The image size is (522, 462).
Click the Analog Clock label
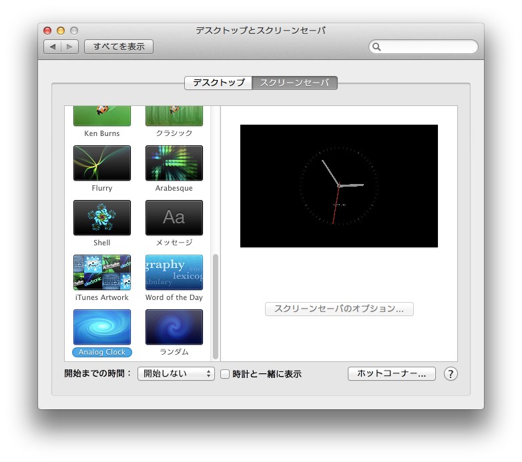[102, 352]
